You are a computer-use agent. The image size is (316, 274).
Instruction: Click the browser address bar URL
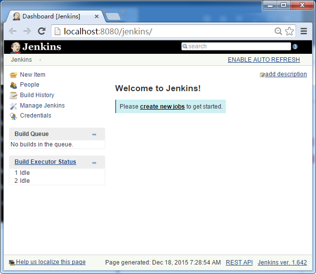click(x=108, y=31)
